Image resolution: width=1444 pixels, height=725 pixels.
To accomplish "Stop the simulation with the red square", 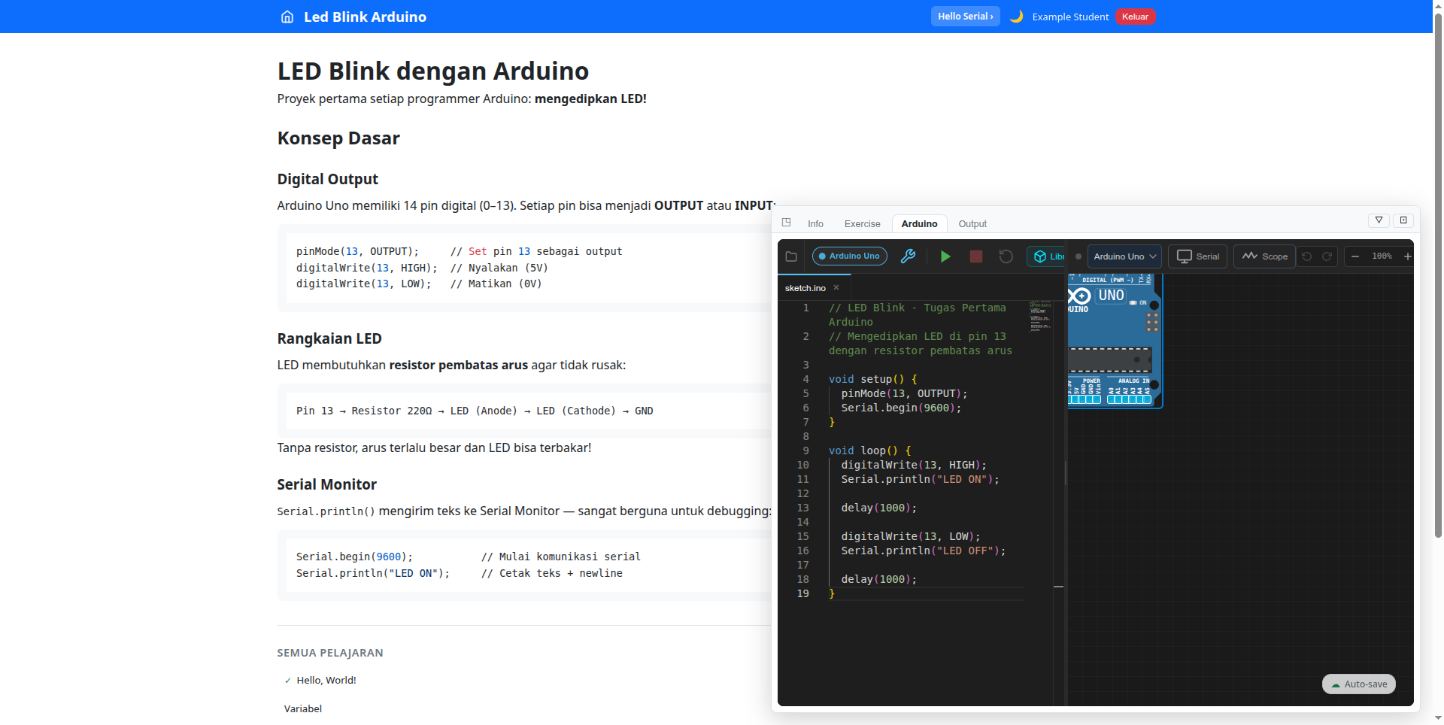I will [975, 256].
